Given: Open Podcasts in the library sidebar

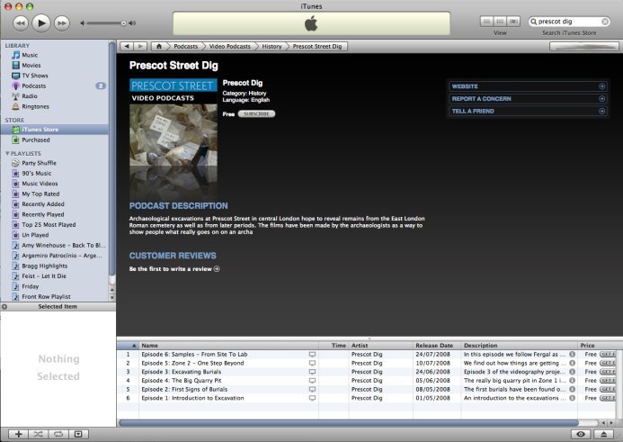Looking at the screenshot, I should pos(34,86).
